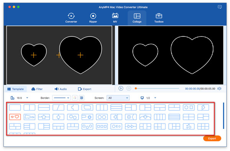Select the puzzle-piece split template
This screenshot has width=230, height=151.
[x=73, y=108]
